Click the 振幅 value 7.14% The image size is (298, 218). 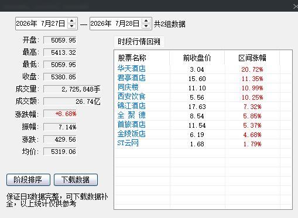(x=60, y=127)
